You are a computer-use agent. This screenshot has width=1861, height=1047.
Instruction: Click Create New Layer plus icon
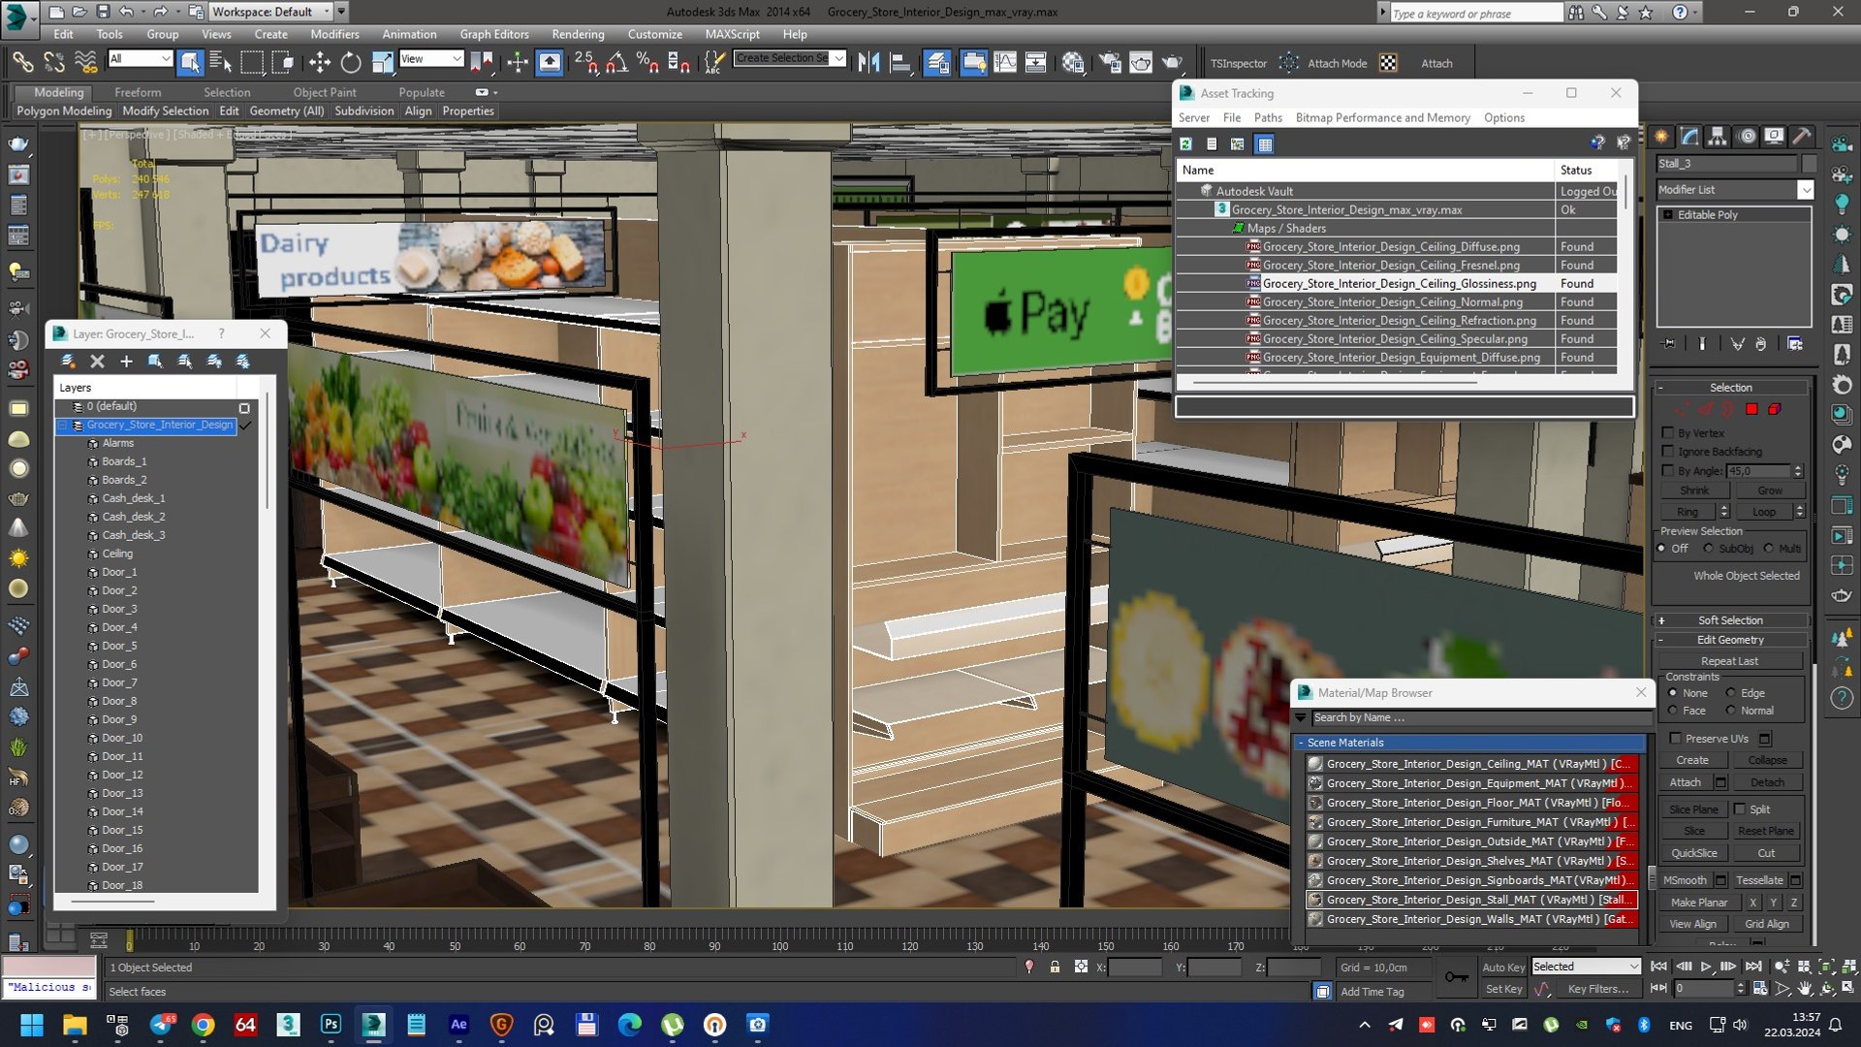126,362
